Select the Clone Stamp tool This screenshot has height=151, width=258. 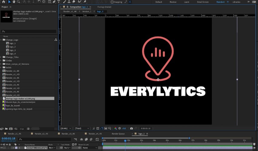click(x=69, y=2)
